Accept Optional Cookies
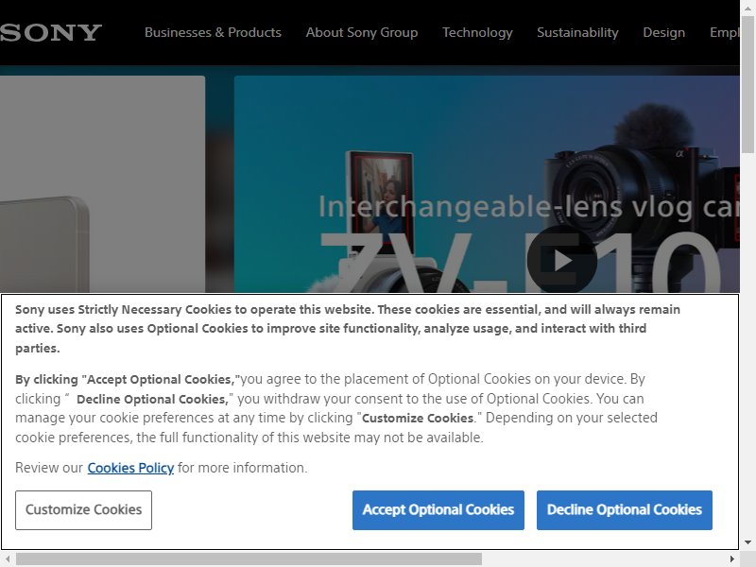 438,510
